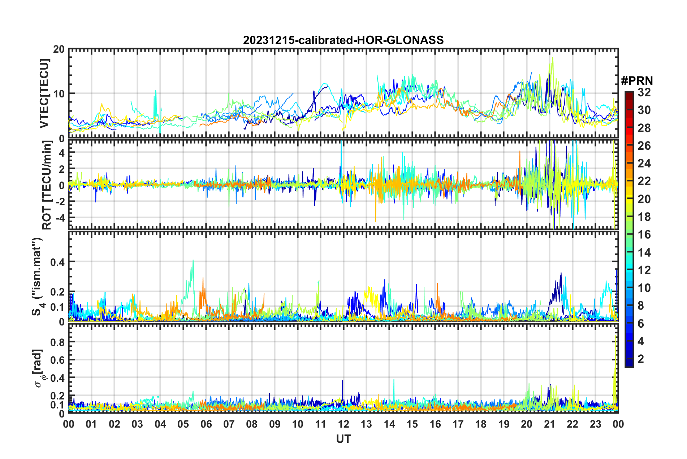Image resolution: width=687 pixels, height=459 pixels.
Task: Select colorbar tick label 18
Action: pos(644,217)
